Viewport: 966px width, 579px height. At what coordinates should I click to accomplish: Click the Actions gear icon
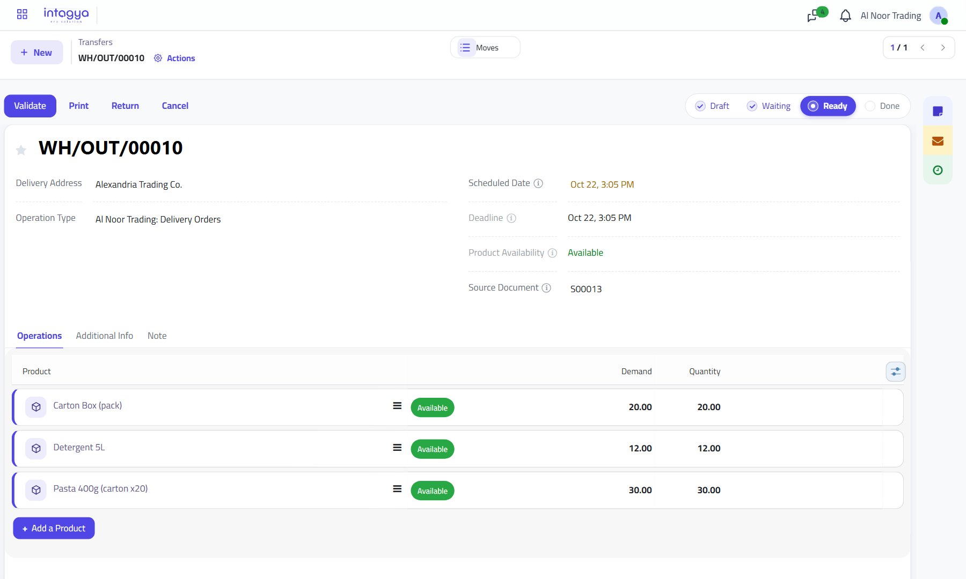coord(158,58)
